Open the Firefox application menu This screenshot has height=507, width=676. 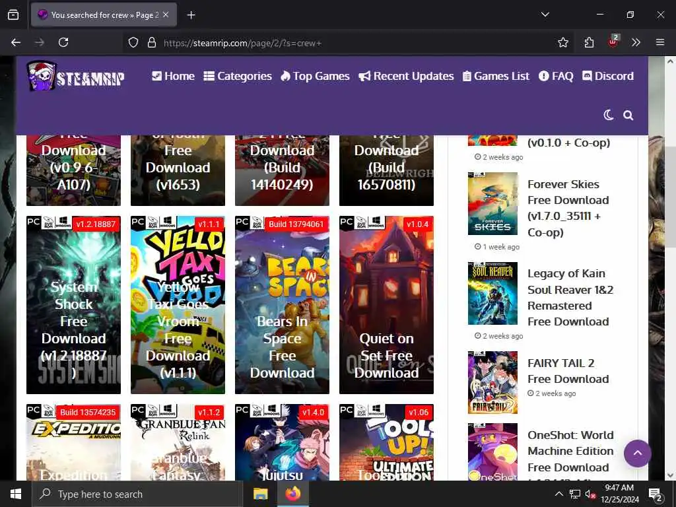pyautogui.click(x=660, y=42)
